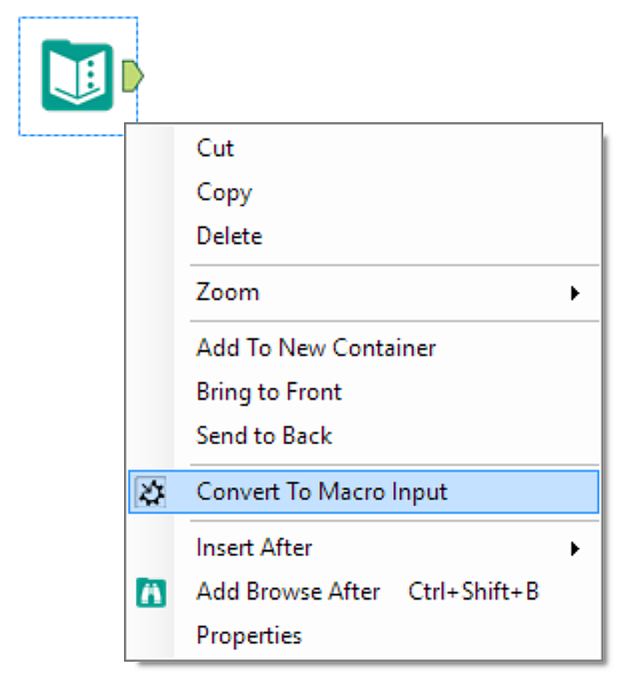Choose Add Browse After
Image resolution: width=629 pixels, height=682 pixels.
point(288,592)
